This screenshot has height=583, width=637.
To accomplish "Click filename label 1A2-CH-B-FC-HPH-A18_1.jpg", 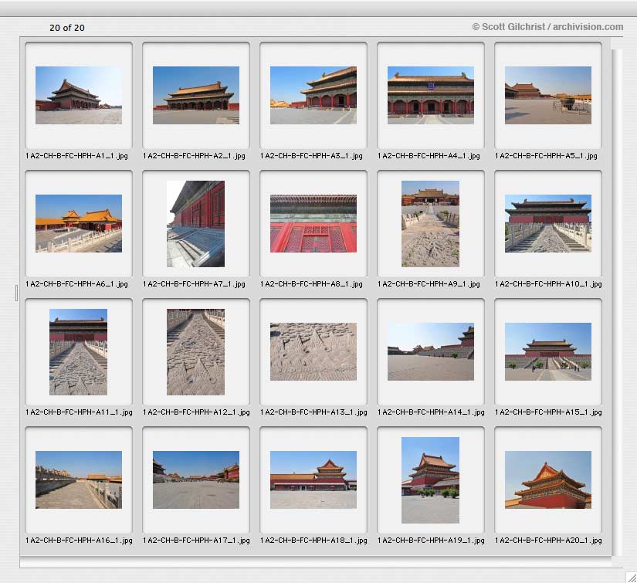I will (x=313, y=541).
